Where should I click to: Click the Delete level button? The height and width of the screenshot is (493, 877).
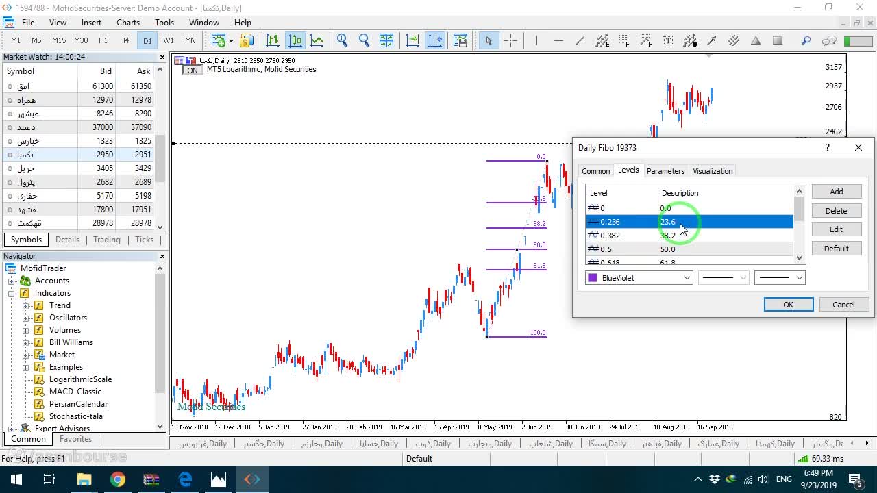click(837, 211)
